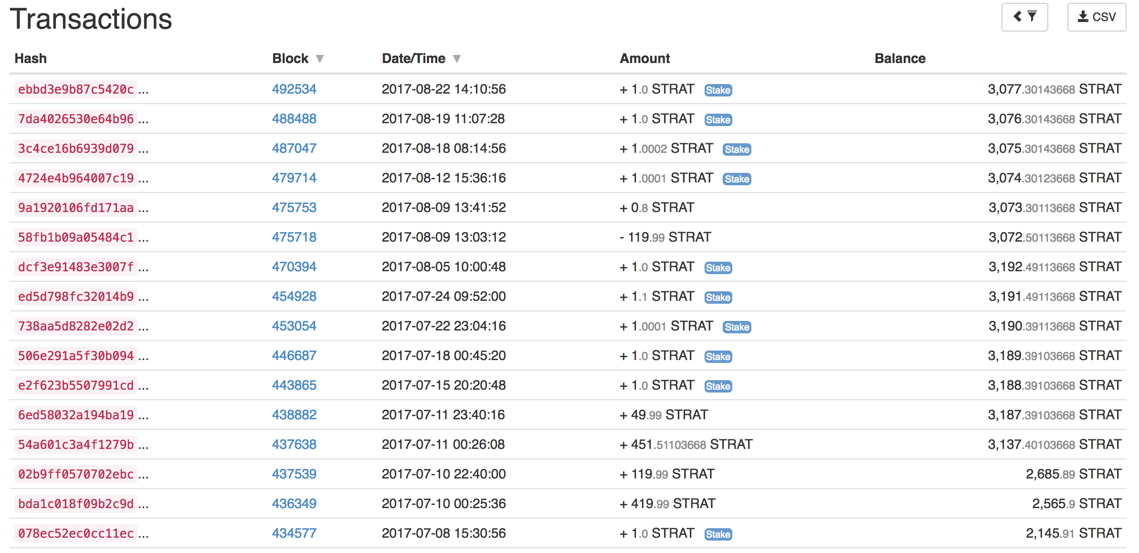Open transaction hash e2f623b5507991cd
This screenshot has height=553, width=1139.
coord(76,385)
